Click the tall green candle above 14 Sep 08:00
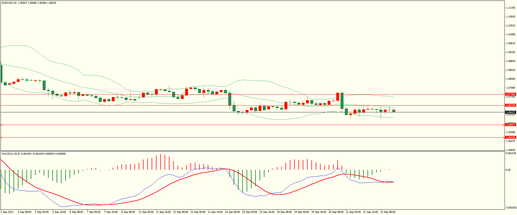 click(x=230, y=99)
